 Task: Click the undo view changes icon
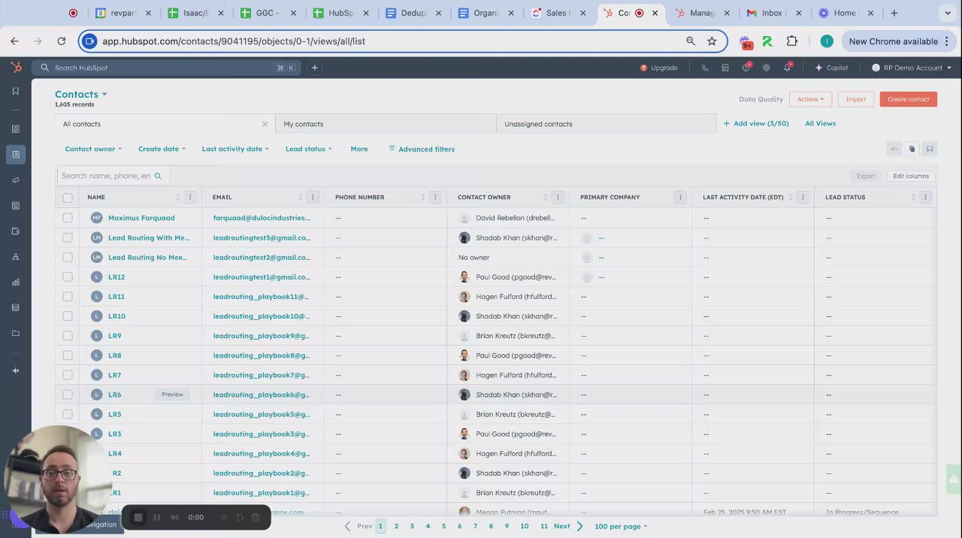coord(894,149)
